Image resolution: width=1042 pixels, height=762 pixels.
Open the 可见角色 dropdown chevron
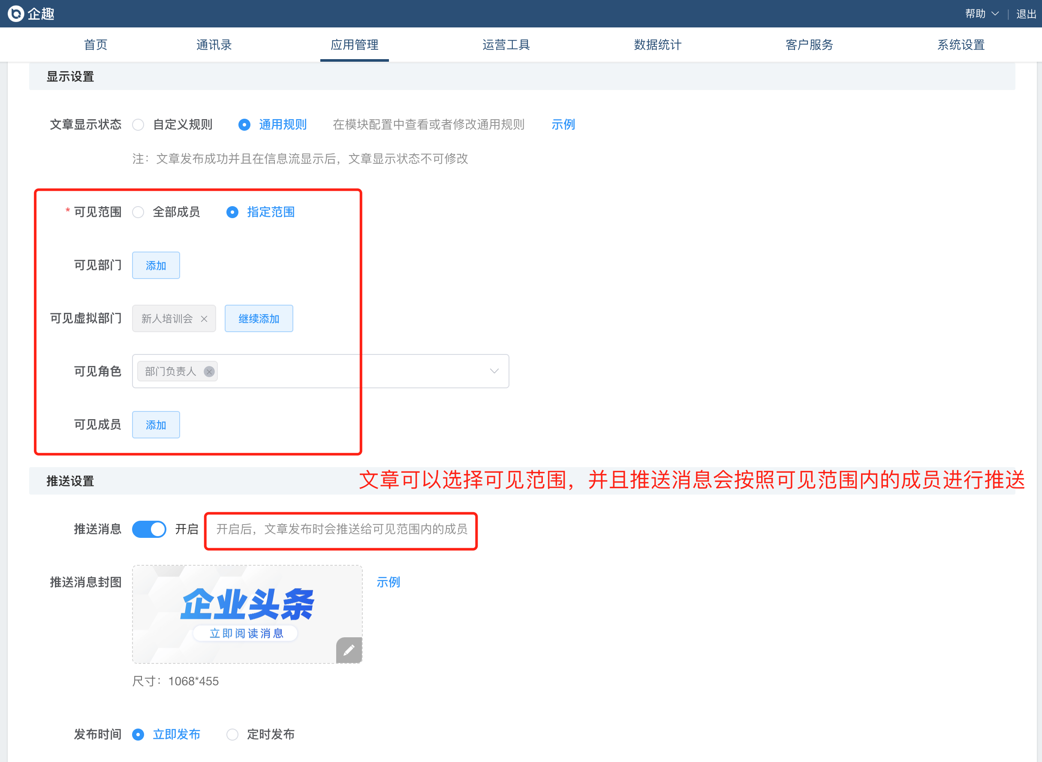pos(494,371)
